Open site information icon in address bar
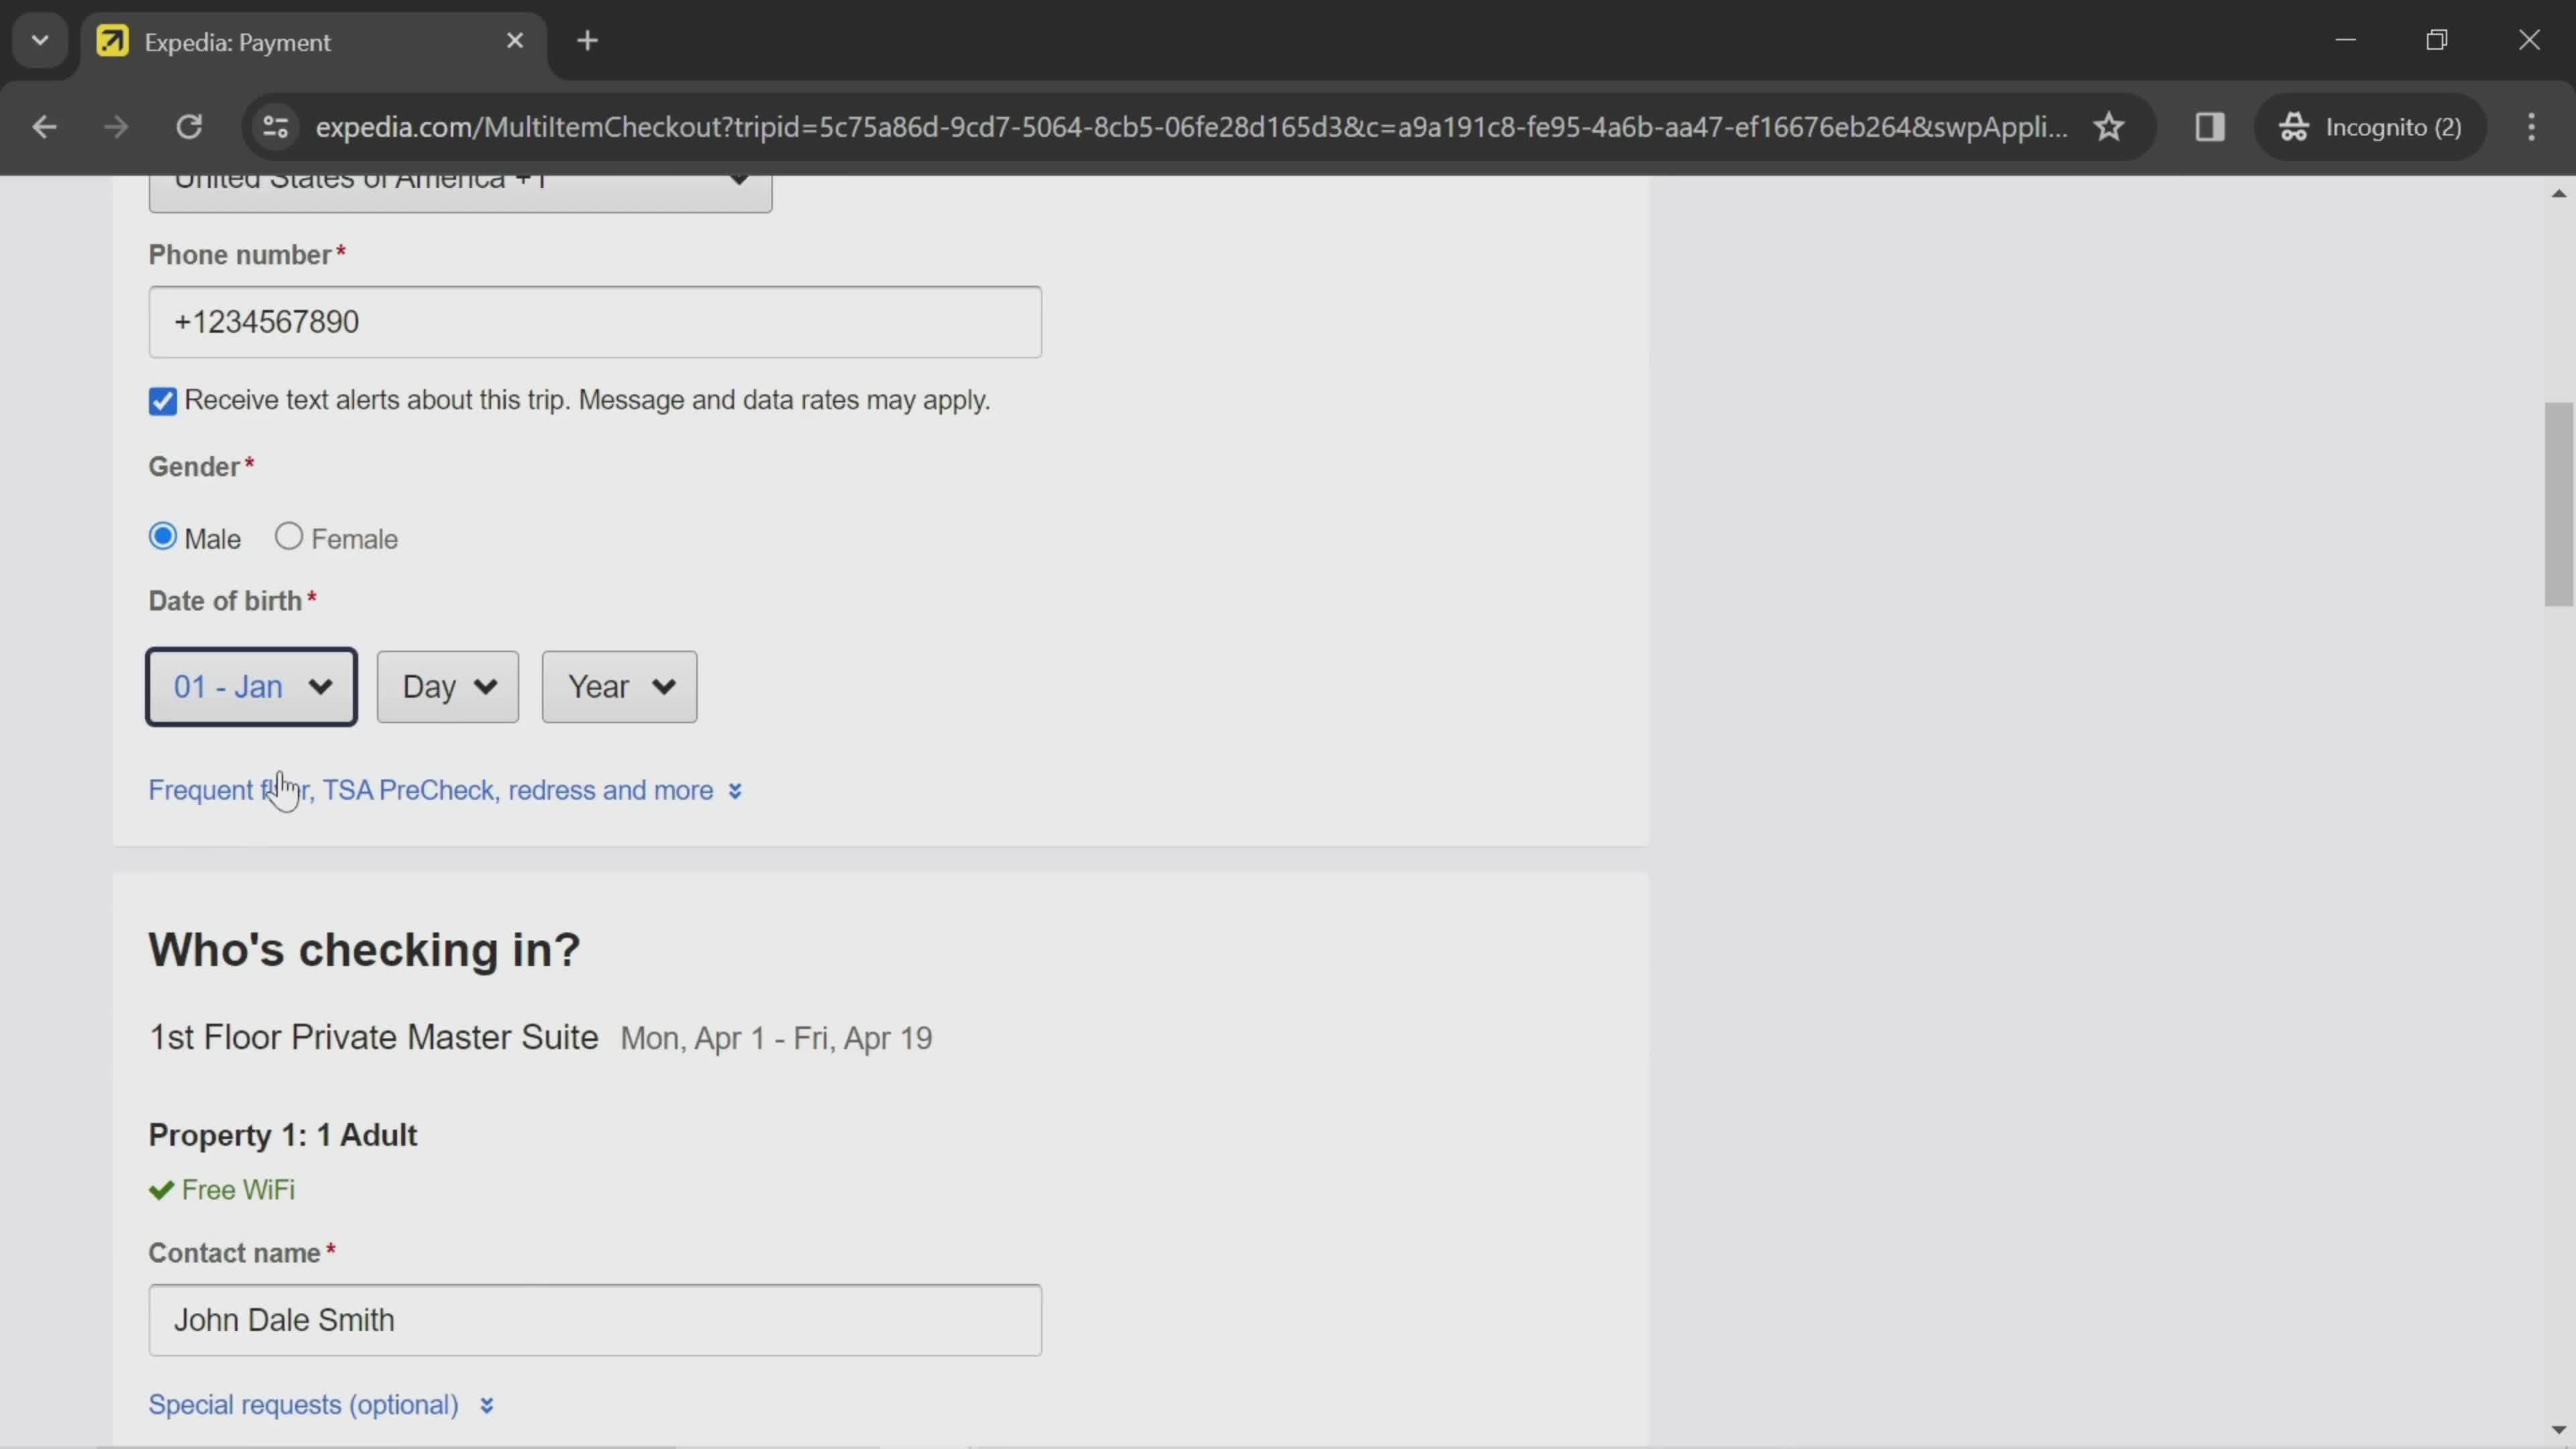Screen dimensions: 2576x1449 (x=275, y=127)
